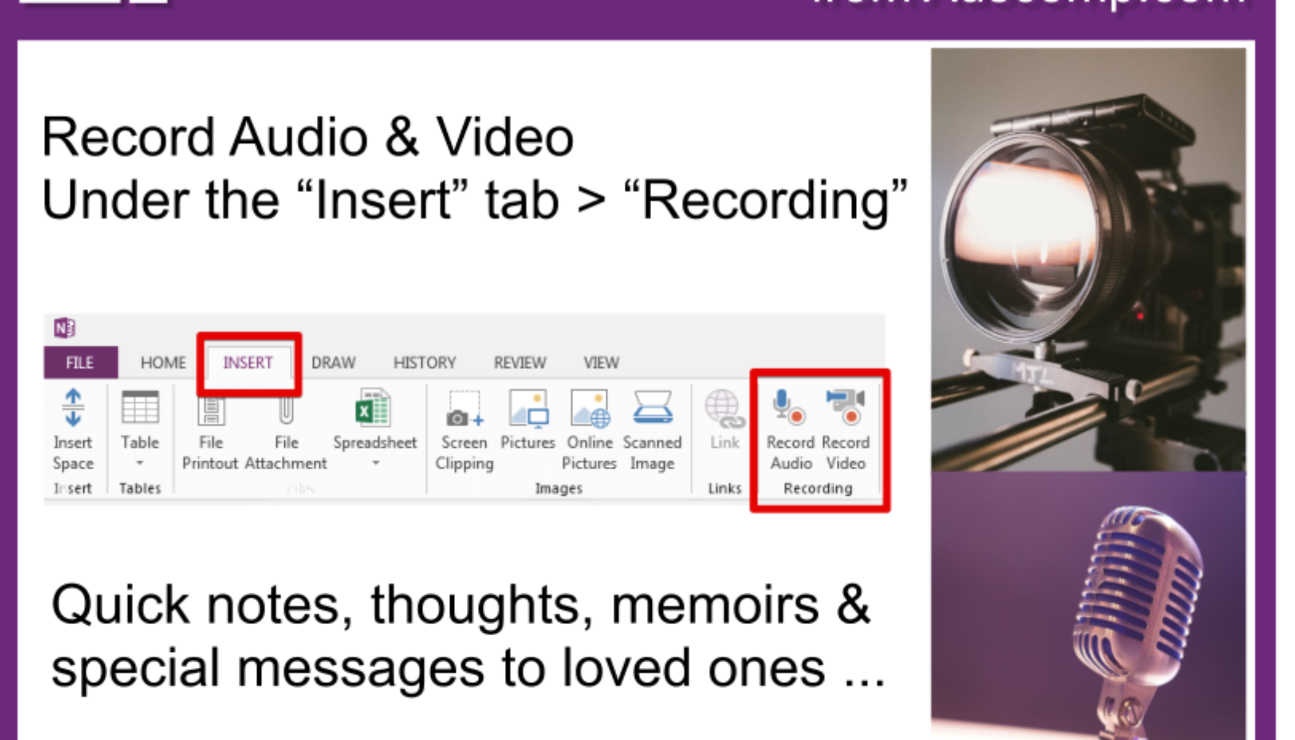Attach a file via File Attachment

[x=286, y=425]
